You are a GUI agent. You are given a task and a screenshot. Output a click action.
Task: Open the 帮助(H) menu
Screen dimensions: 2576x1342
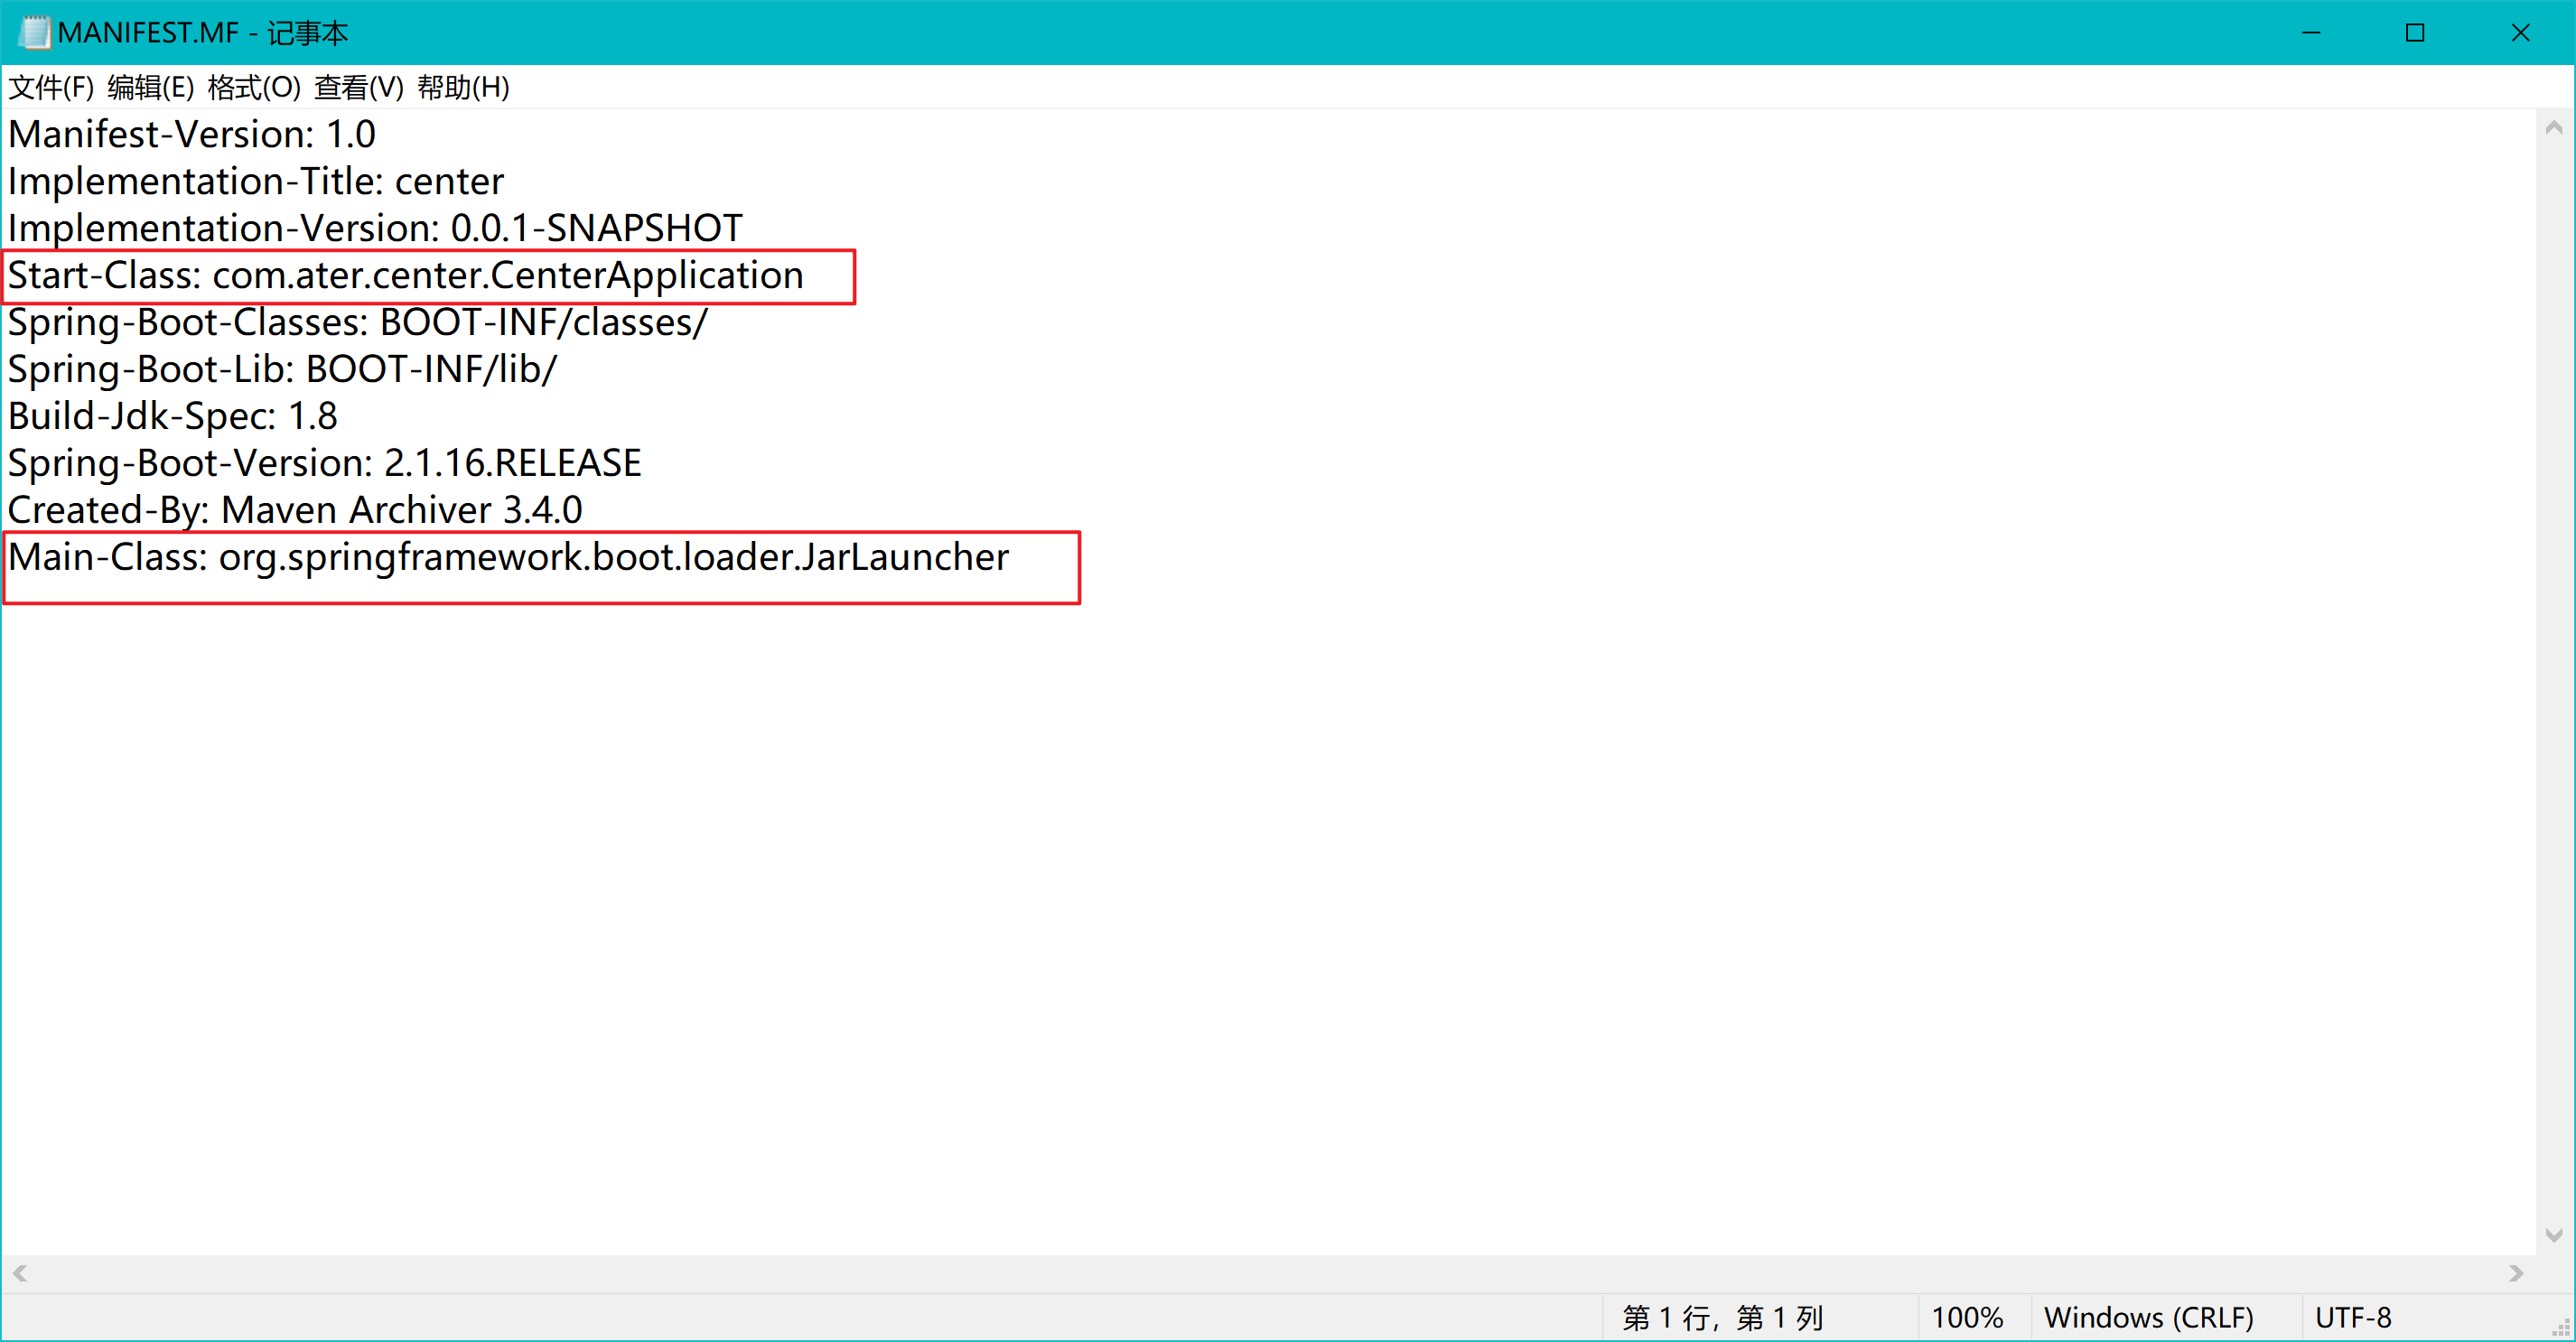pos(463,88)
